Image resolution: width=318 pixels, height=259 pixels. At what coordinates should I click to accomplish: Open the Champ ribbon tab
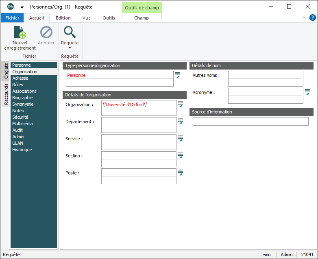click(142, 18)
